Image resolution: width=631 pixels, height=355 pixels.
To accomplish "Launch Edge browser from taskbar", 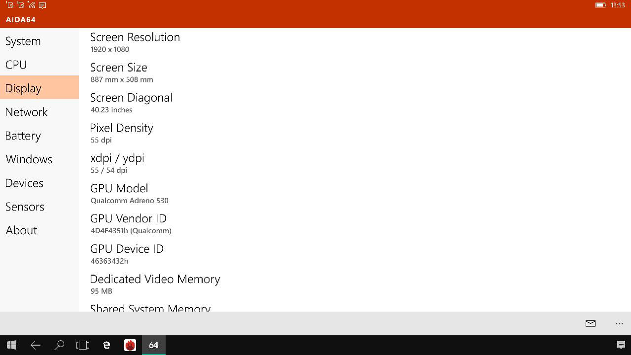I will click(x=106, y=345).
